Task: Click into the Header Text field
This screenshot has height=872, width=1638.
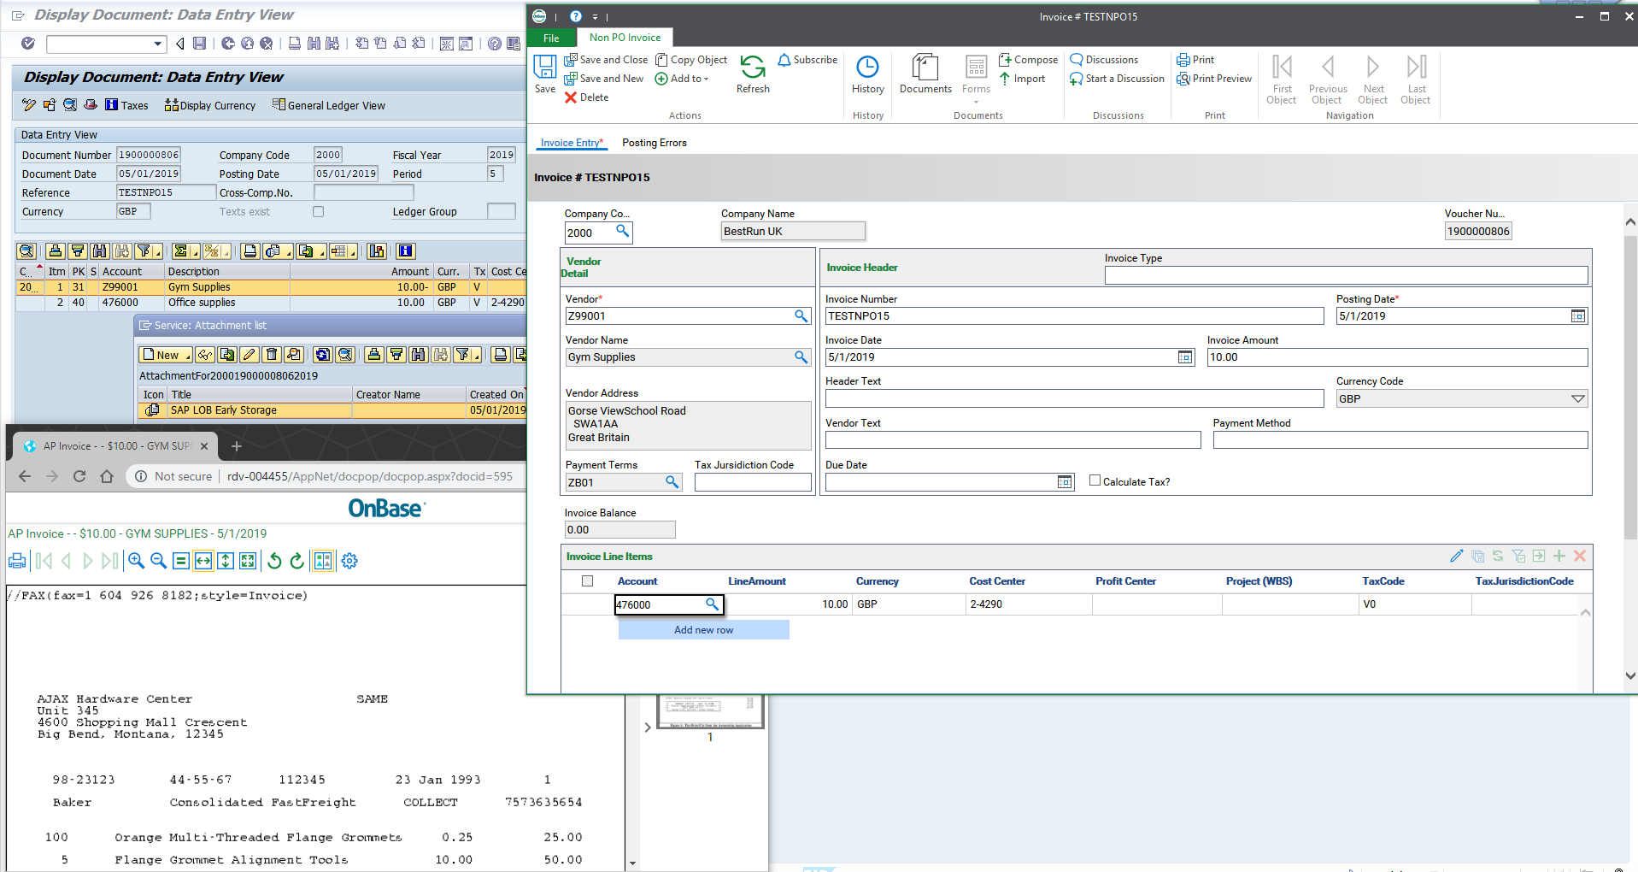Action: point(1074,398)
